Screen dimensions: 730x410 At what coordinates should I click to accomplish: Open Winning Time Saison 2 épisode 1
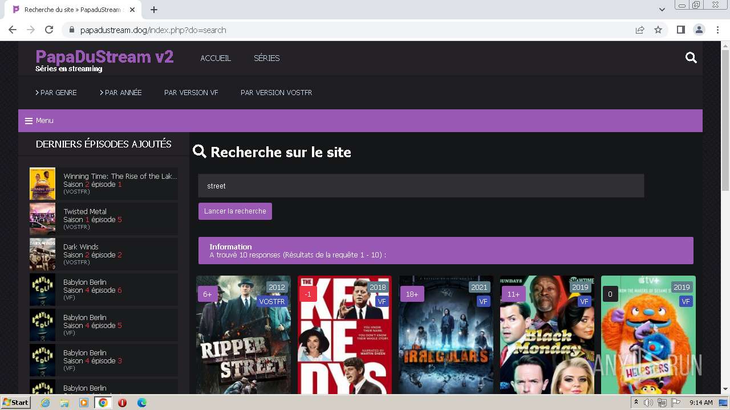pyautogui.click(x=104, y=183)
